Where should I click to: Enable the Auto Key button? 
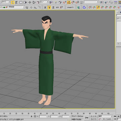[94, 116]
